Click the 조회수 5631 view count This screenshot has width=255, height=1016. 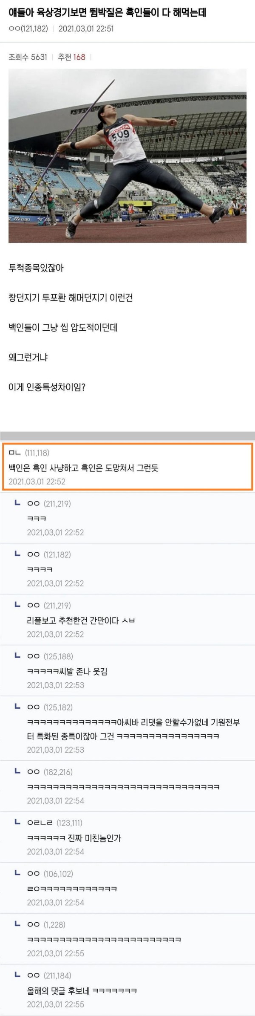click(28, 57)
